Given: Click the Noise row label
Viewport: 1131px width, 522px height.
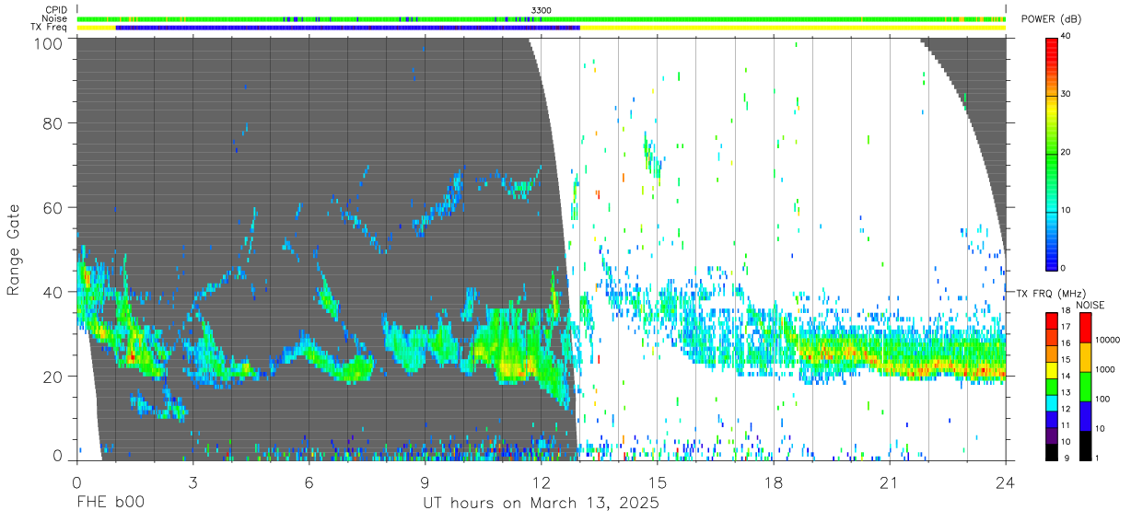Looking at the screenshot, I should [x=55, y=18].
